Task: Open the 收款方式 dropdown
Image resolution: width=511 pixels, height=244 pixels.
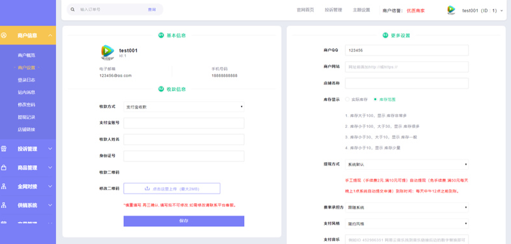Action: coord(184,107)
